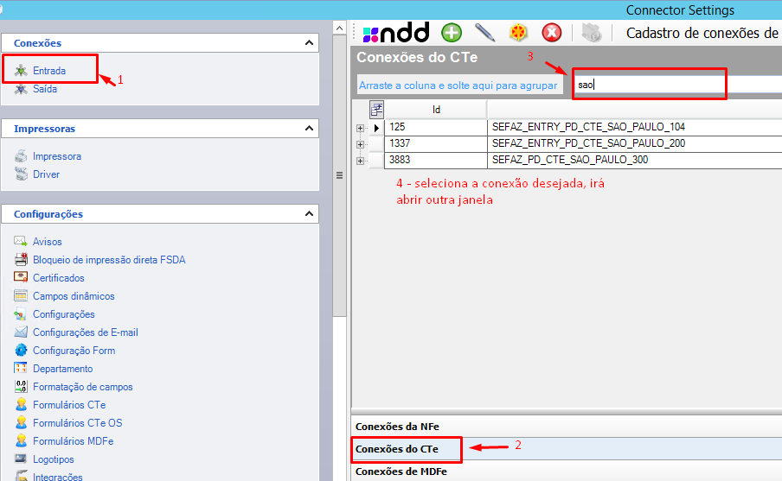Click the pencil edit icon in toolbar
Screen dimensions: 782x481
(484, 33)
